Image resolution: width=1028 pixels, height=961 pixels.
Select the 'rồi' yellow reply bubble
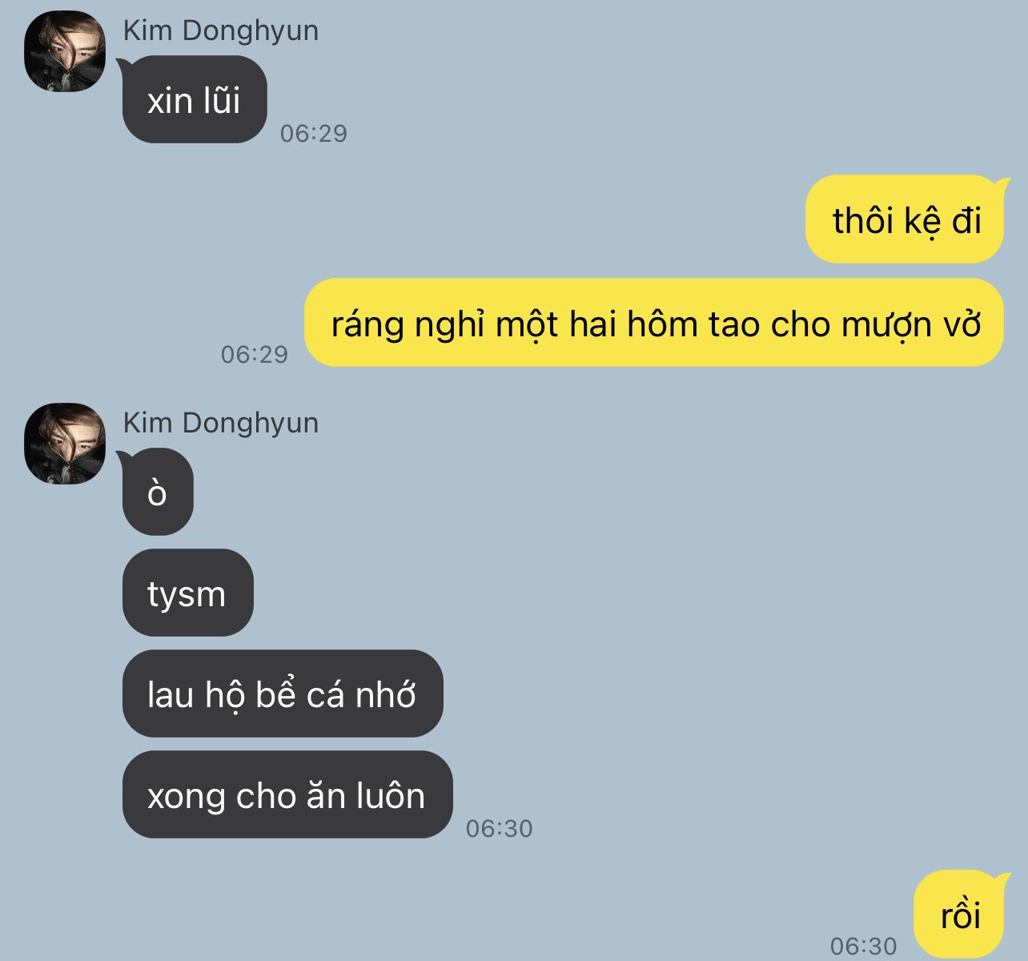tap(959, 915)
